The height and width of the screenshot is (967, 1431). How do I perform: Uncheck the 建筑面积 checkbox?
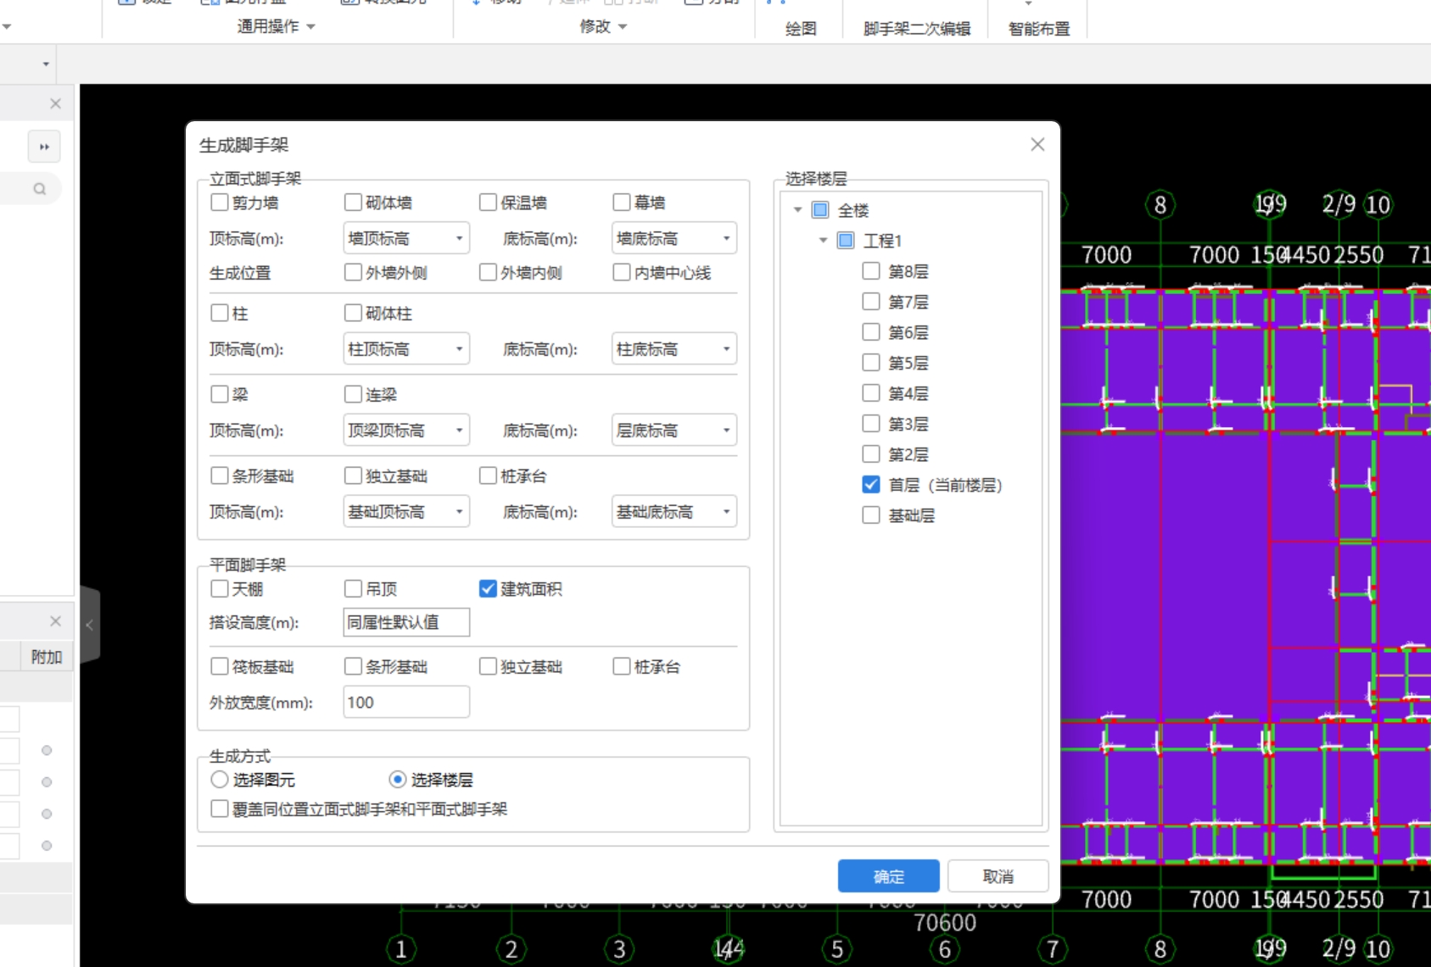(x=488, y=588)
